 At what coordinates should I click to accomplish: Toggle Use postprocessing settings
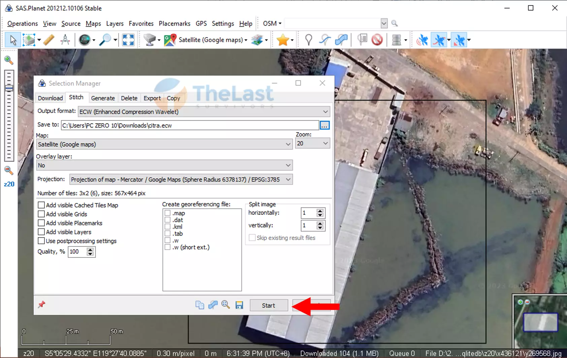pyautogui.click(x=41, y=241)
